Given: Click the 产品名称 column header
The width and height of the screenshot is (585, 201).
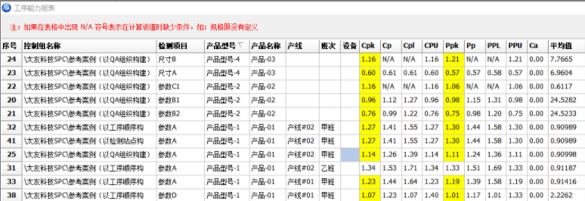Looking at the screenshot, I should pyautogui.click(x=268, y=46).
